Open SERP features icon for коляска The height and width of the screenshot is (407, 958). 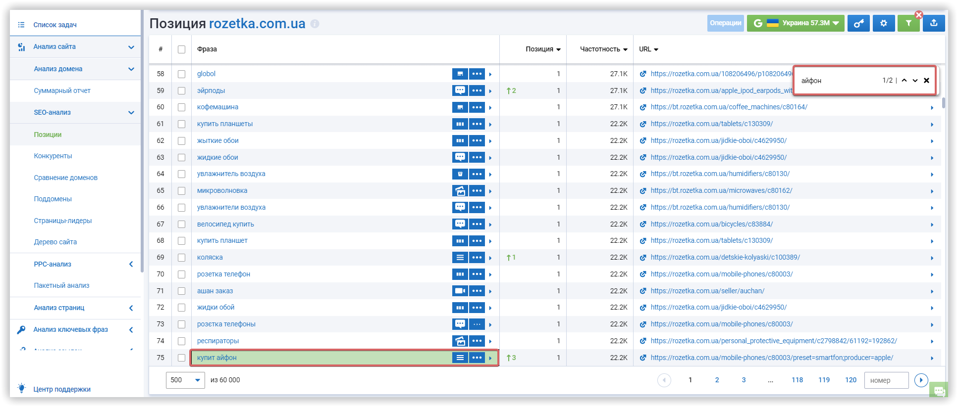[x=460, y=258]
